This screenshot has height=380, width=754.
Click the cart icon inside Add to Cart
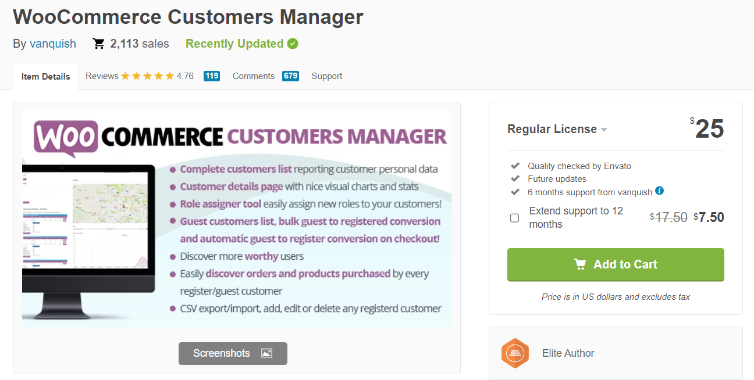coord(580,264)
